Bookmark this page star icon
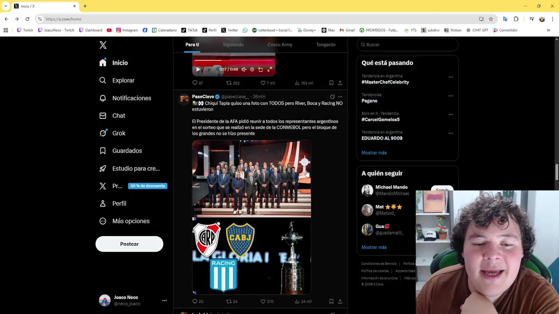 coord(491,19)
